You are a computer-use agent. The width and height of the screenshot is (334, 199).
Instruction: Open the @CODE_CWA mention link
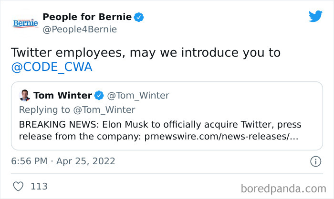click(x=51, y=68)
